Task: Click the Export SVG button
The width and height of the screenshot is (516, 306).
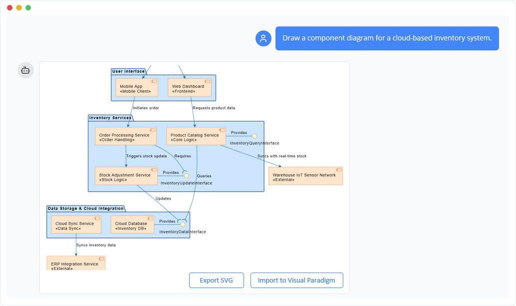Action: tap(216, 280)
